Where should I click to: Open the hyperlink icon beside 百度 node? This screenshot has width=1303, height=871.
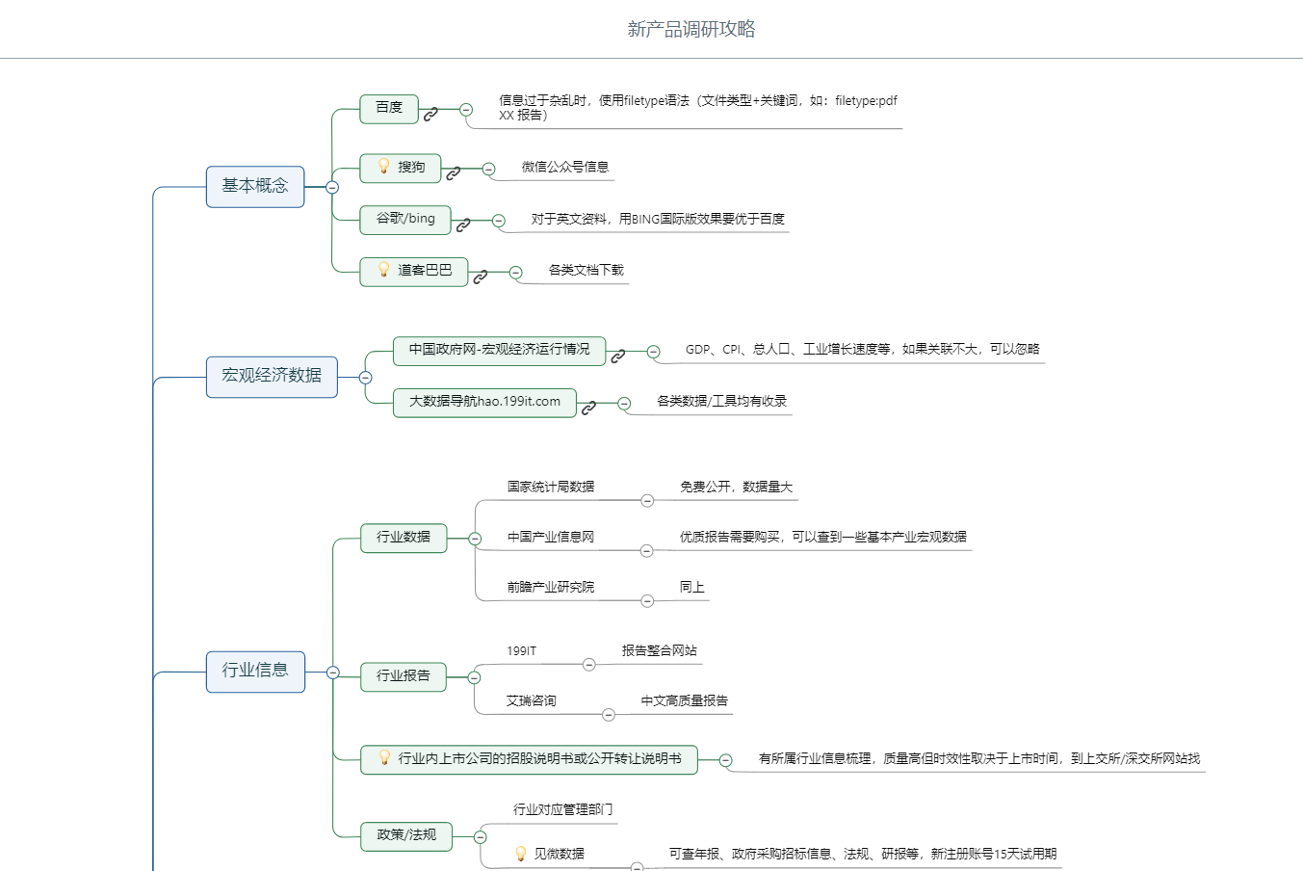click(x=431, y=114)
